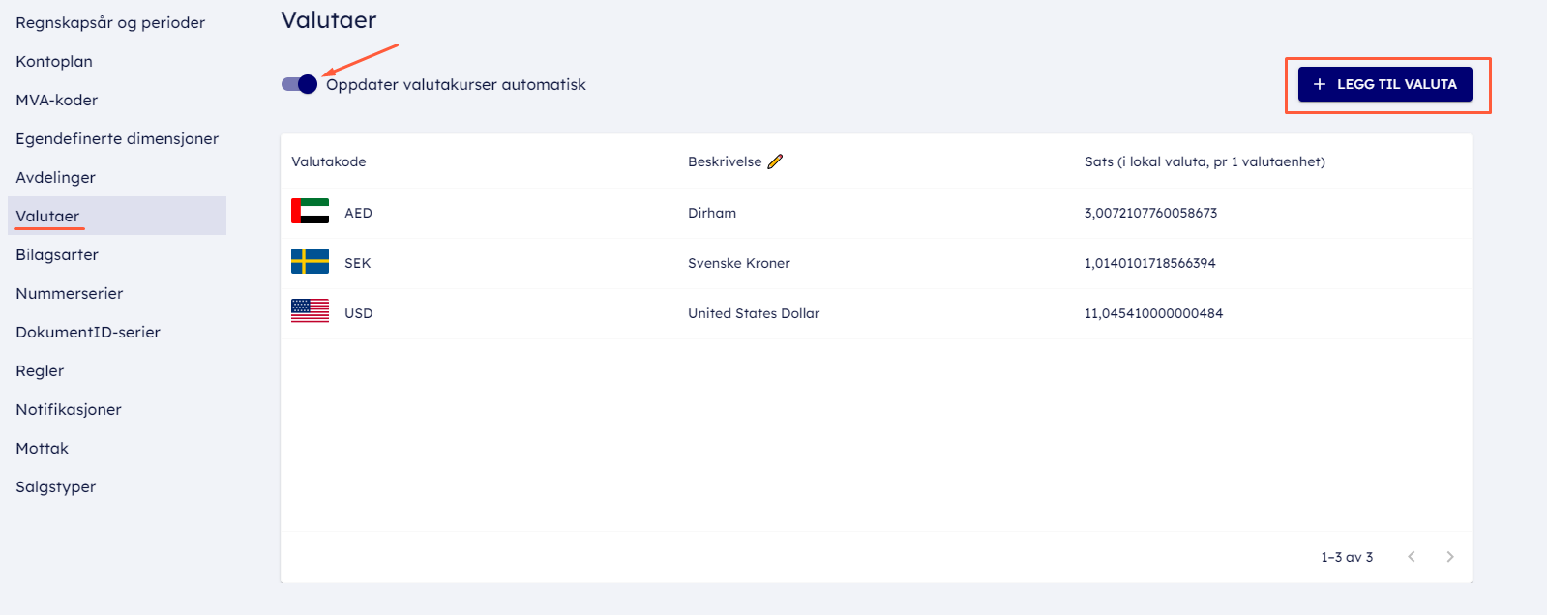Open Egendefinerte dimensjoner page

point(117,138)
